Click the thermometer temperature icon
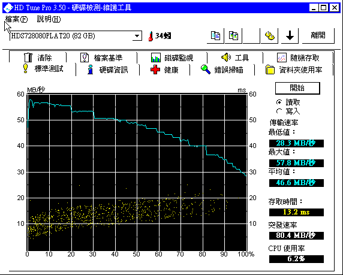This screenshot has height=275, width=343. click(151, 36)
